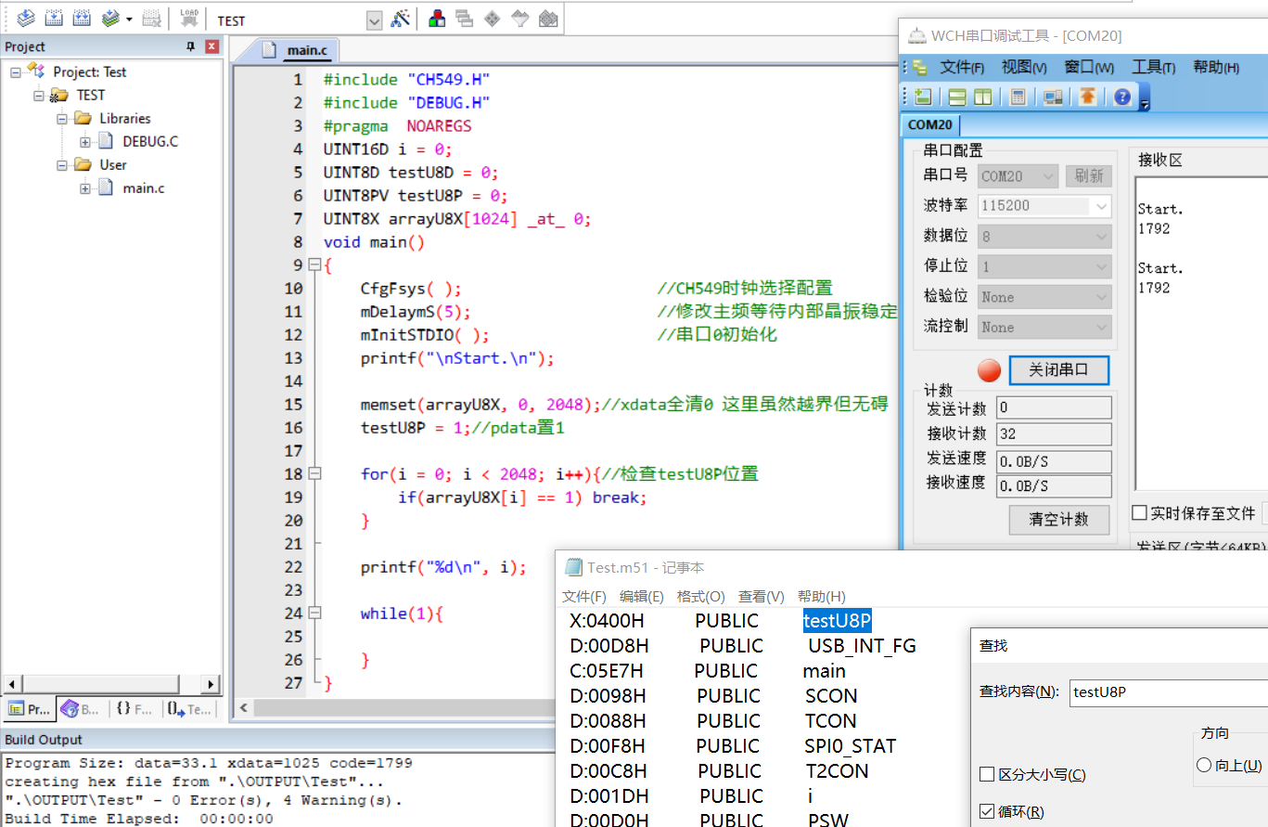Select the 向上 direction radio button
Viewport: 1268px width, 827px height.
pos(1204,765)
